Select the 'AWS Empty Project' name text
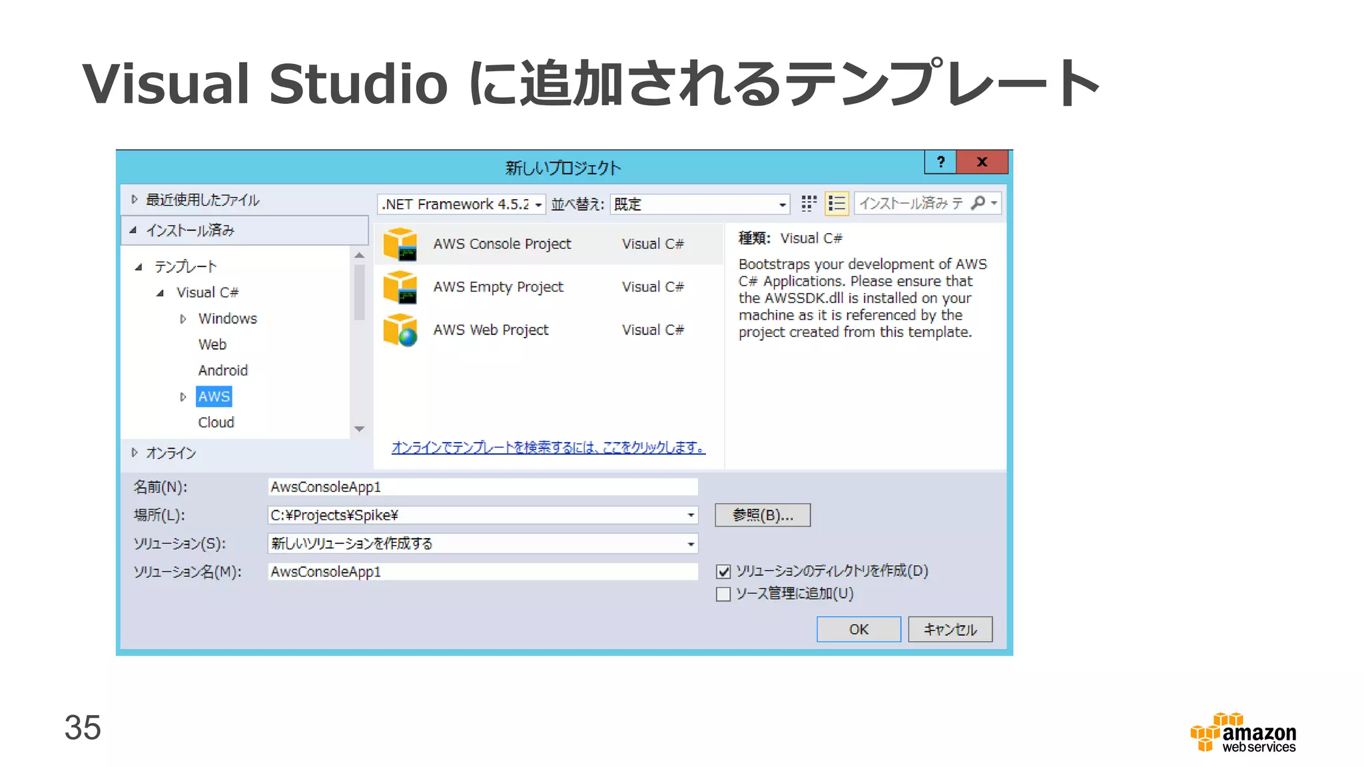The height and width of the screenshot is (767, 1364). pos(498,287)
